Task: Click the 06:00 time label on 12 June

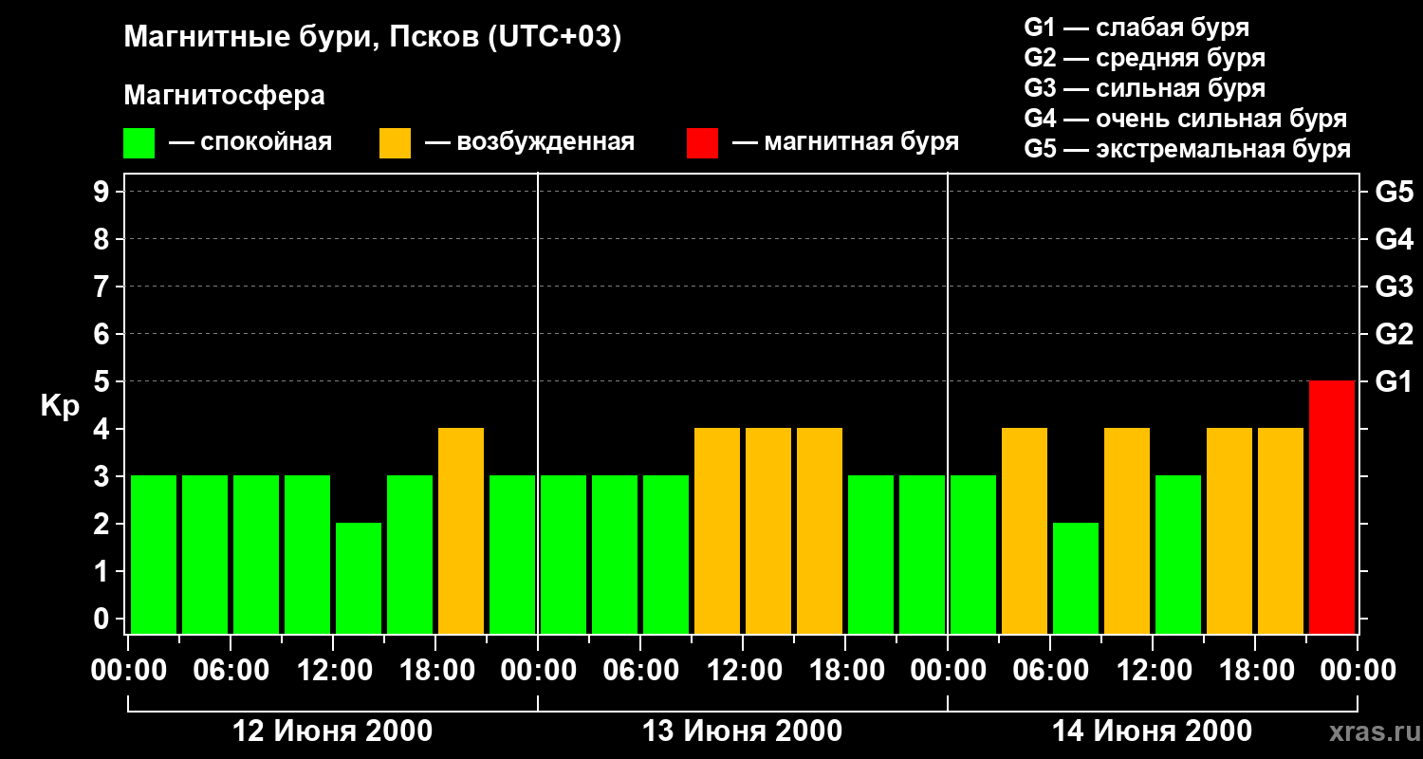Action: coord(231,670)
